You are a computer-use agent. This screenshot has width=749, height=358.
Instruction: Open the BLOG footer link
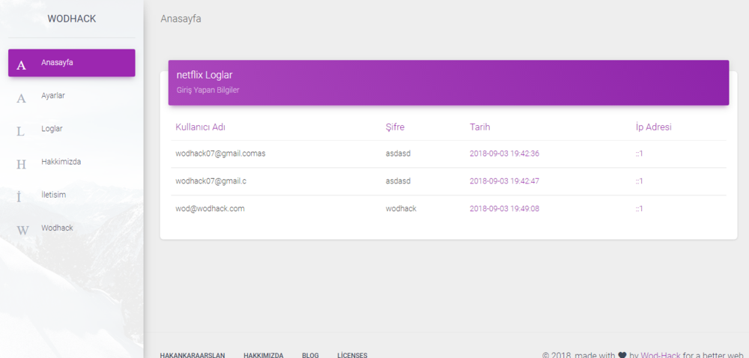tap(311, 355)
